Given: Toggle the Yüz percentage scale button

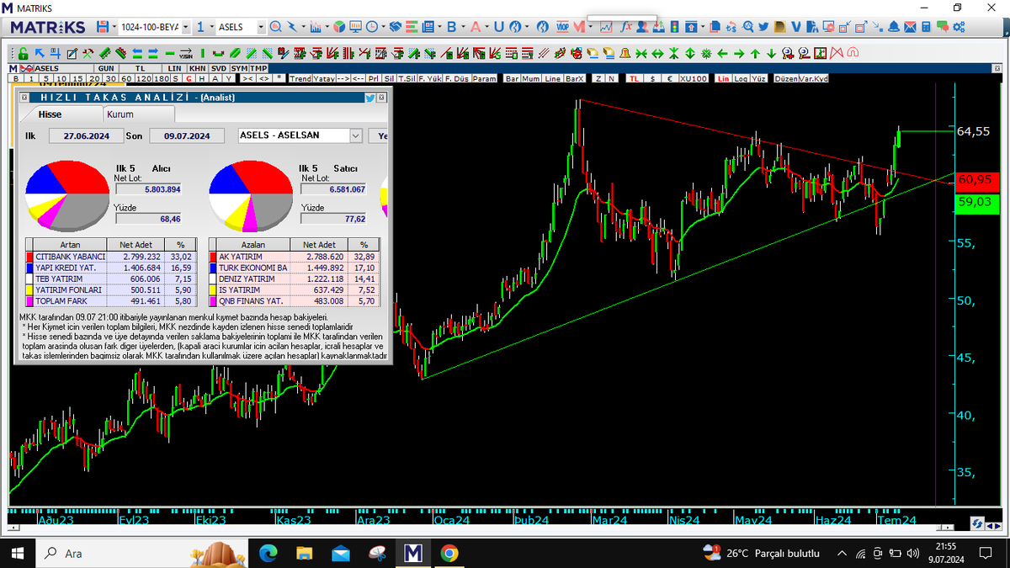Looking at the screenshot, I should tap(759, 78).
